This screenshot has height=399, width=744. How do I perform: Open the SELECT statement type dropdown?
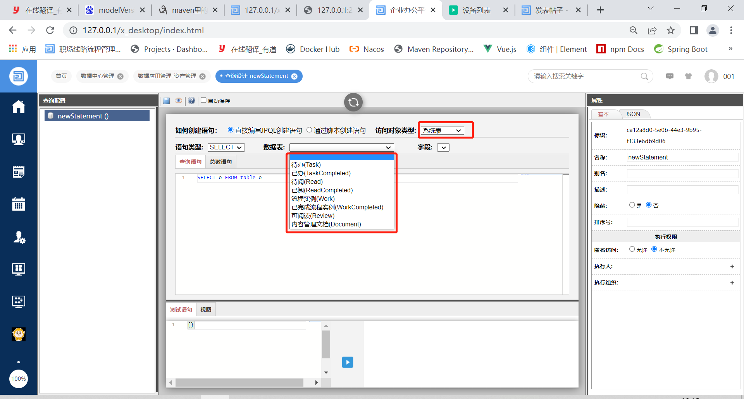tap(226, 147)
